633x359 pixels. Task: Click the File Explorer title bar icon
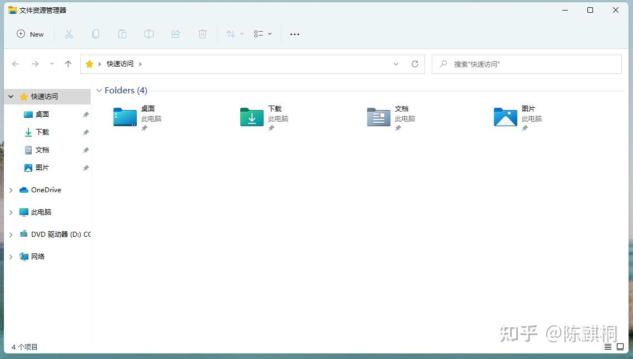point(12,10)
